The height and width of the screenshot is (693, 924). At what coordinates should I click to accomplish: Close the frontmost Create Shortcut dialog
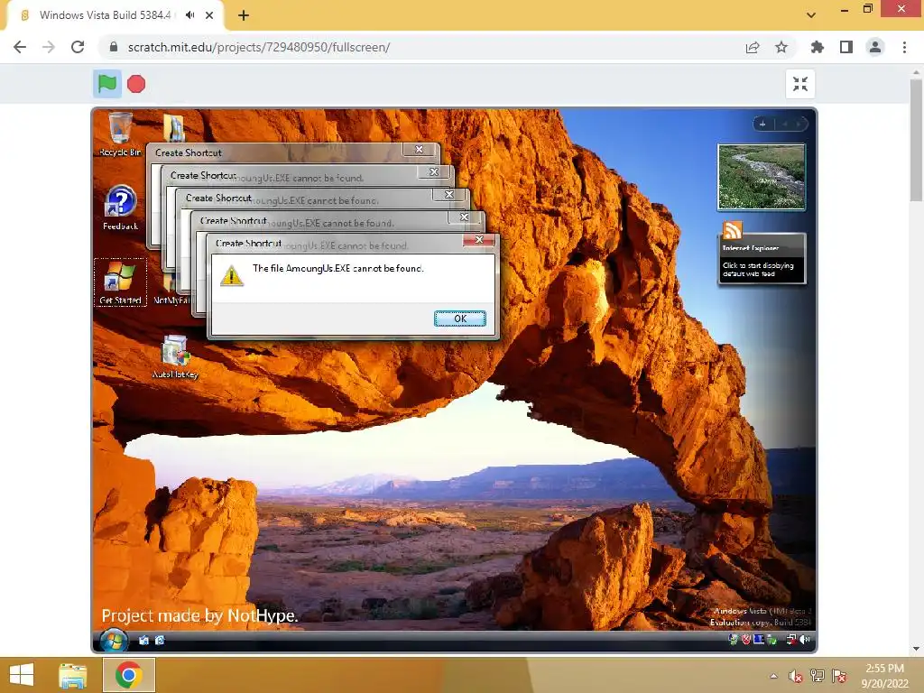point(479,240)
